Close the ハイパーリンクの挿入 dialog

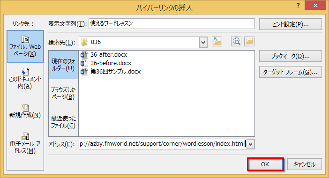pos(315,6)
